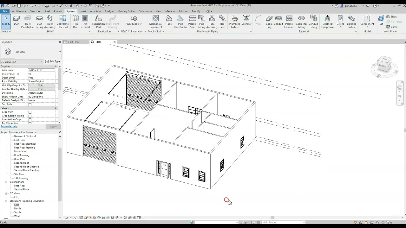Select the Conduit Fitting tool
The image size is (406, 228).
click(313, 22)
